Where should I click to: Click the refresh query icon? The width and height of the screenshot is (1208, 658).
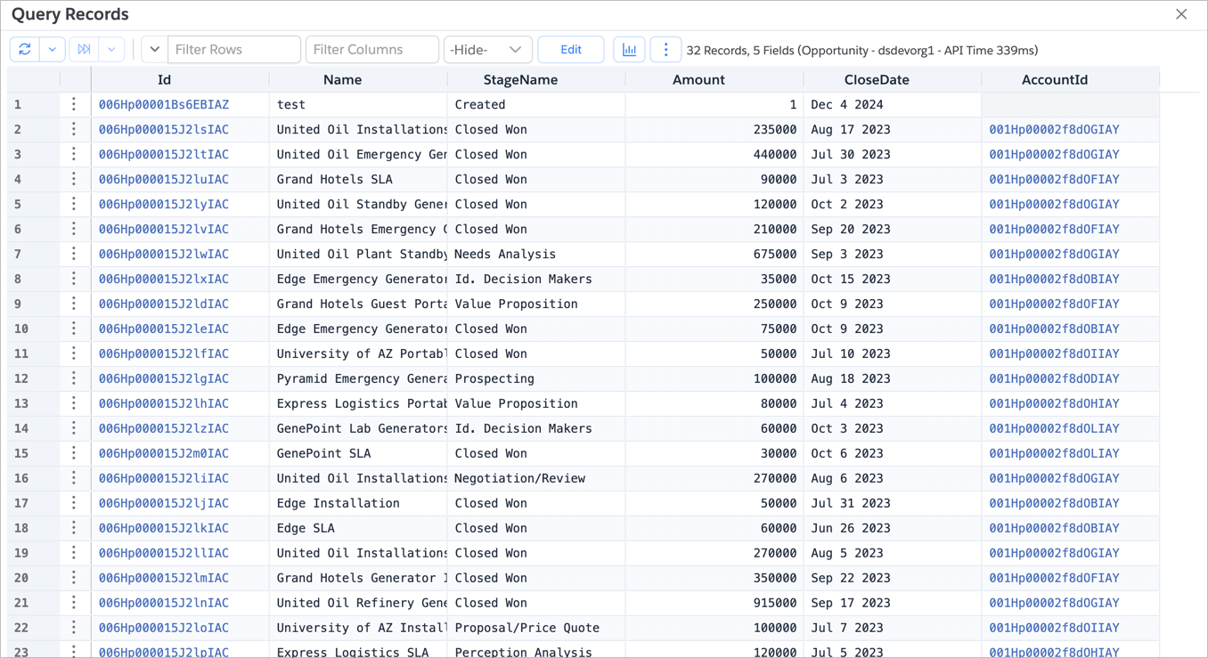pos(25,50)
